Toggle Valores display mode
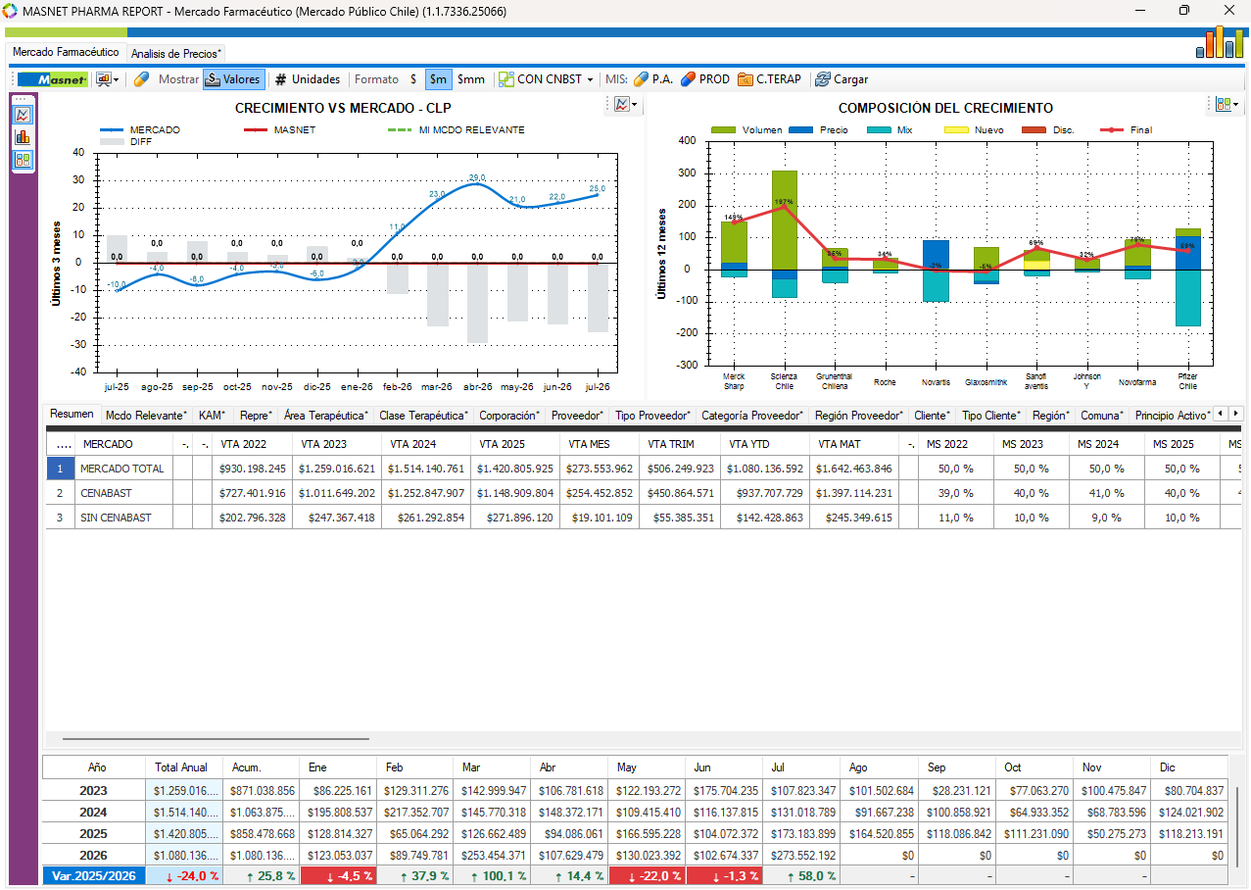The image size is (1251, 890). tap(233, 79)
